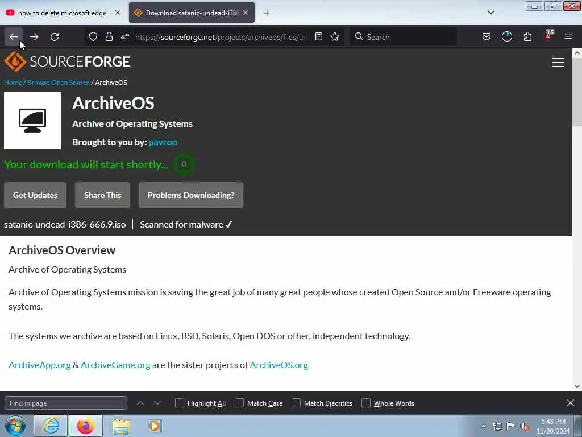Go forward using the browser forward arrow
Viewport: 582px width, 437px height.
tap(34, 37)
